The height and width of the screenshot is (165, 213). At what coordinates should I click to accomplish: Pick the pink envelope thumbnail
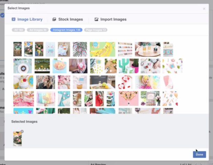pyautogui.click(x=168, y=82)
